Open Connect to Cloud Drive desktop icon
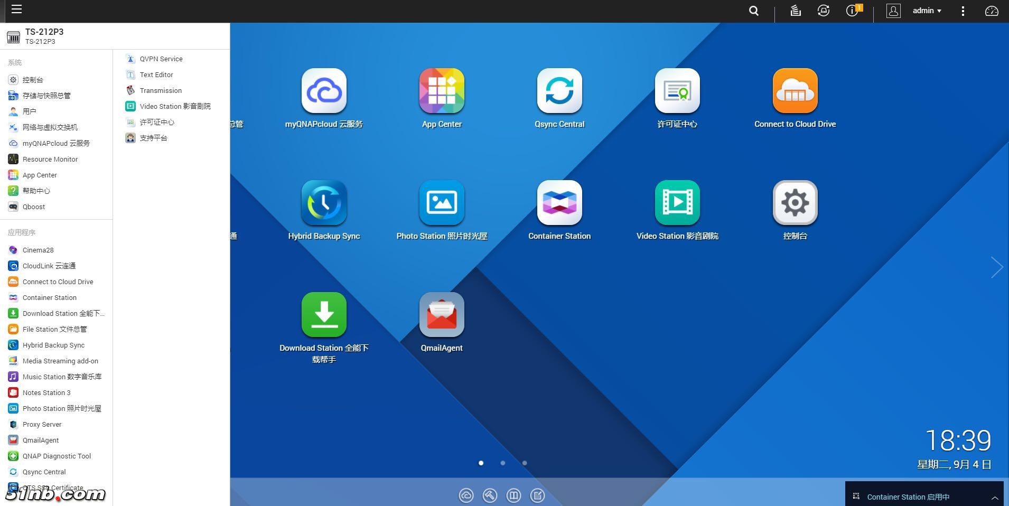This screenshot has width=1009, height=506. point(795,91)
